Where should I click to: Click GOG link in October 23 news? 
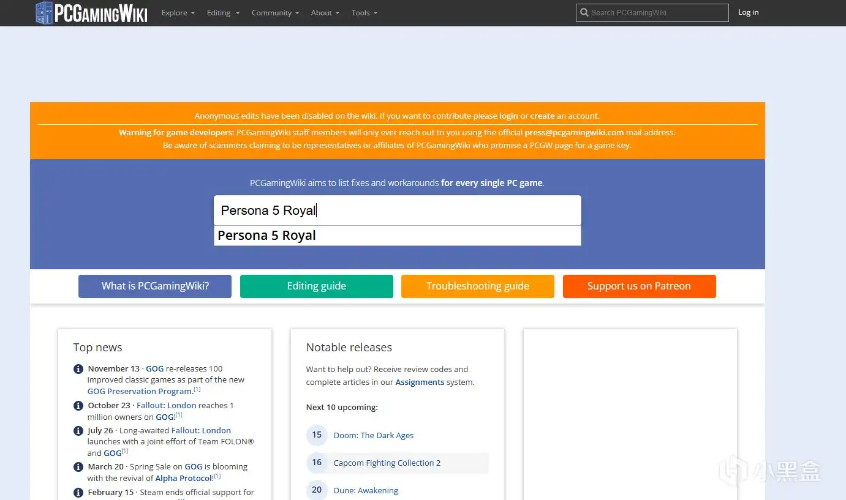point(165,417)
